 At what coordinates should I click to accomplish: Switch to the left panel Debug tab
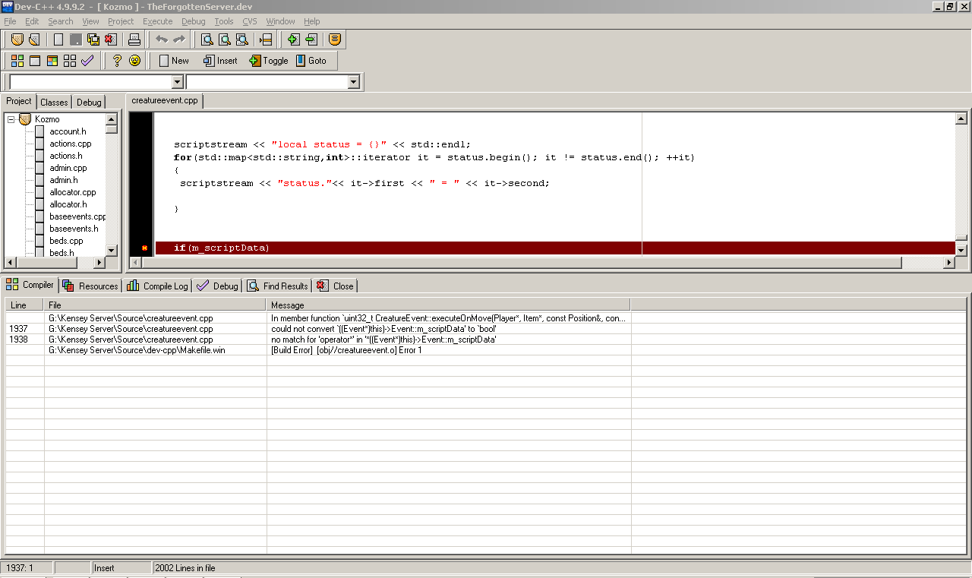[x=89, y=103]
